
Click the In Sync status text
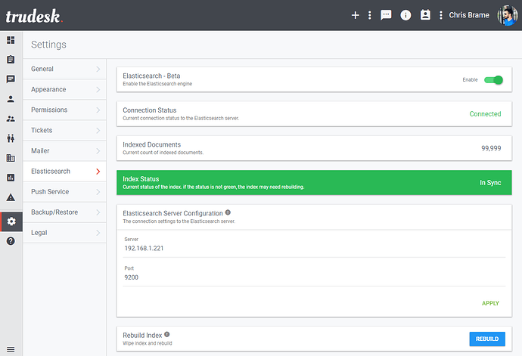tap(490, 182)
